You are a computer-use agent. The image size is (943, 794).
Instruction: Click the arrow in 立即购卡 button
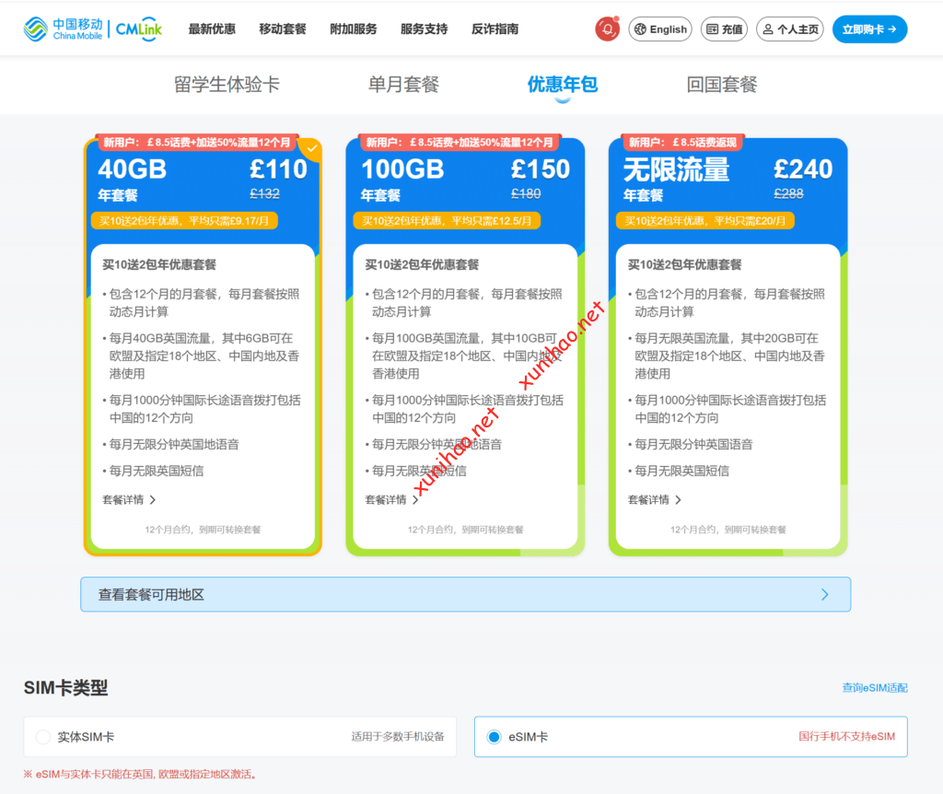(x=892, y=29)
